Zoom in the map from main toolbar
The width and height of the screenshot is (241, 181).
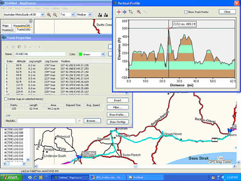(49, 15)
